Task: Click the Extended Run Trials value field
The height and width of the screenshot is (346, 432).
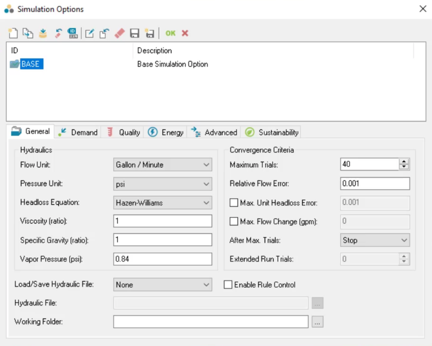Action: [x=370, y=259]
